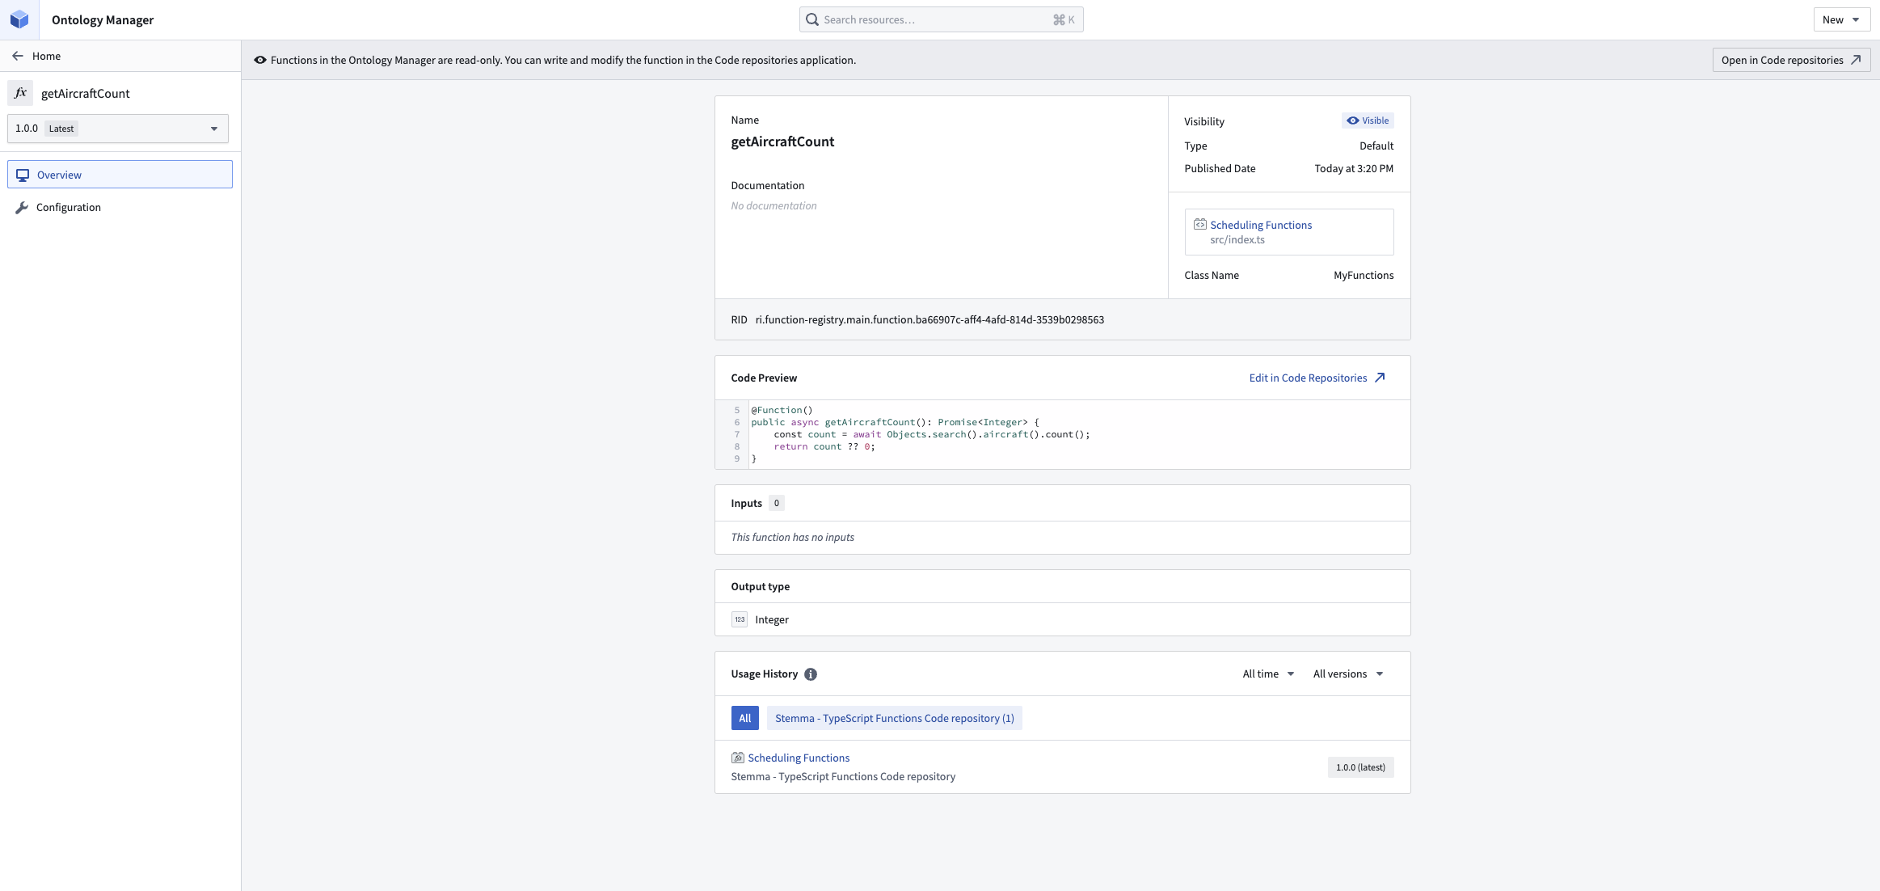Viewport: 1880px width, 891px height.
Task: Focus the Search resources field
Action: 941,19
